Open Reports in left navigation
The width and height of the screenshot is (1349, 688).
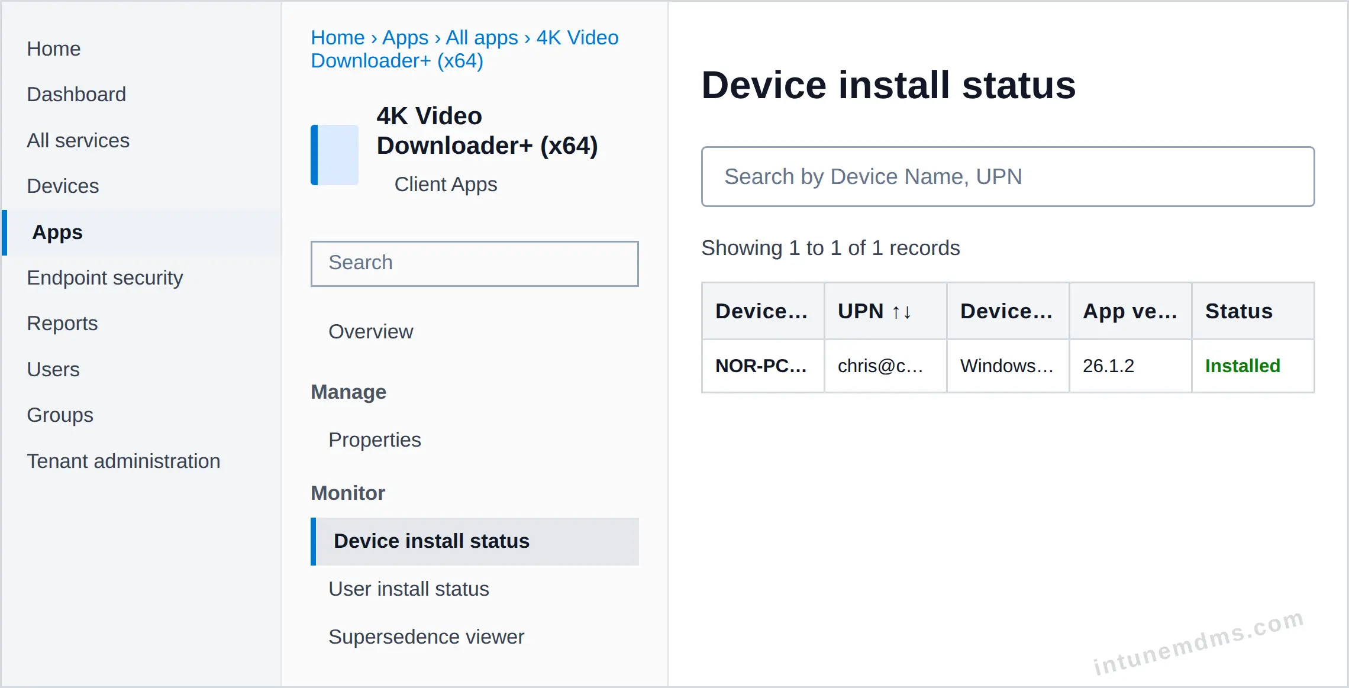[62, 324]
